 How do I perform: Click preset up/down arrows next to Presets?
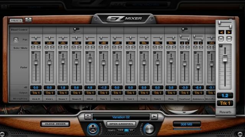point(28,20)
